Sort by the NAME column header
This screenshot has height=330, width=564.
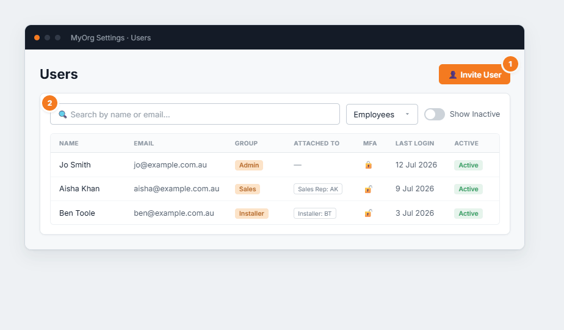[69, 143]
